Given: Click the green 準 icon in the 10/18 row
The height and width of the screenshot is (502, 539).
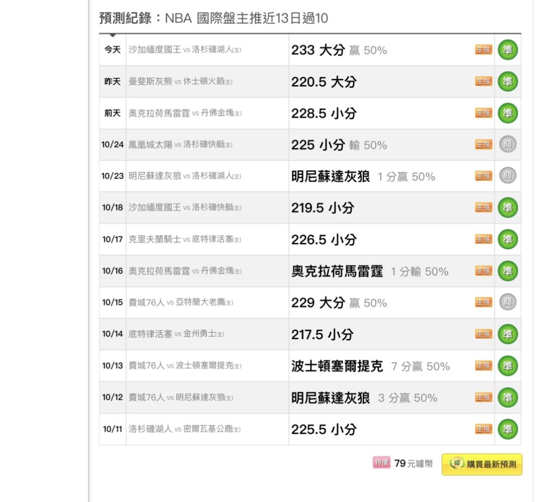Looking at the screenshot, I should (508, 208).
